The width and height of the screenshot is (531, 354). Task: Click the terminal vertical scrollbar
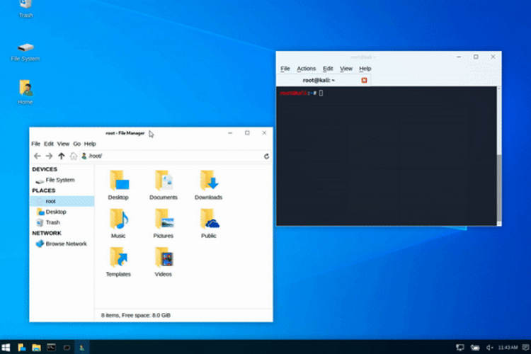click(x=498, y=184)
